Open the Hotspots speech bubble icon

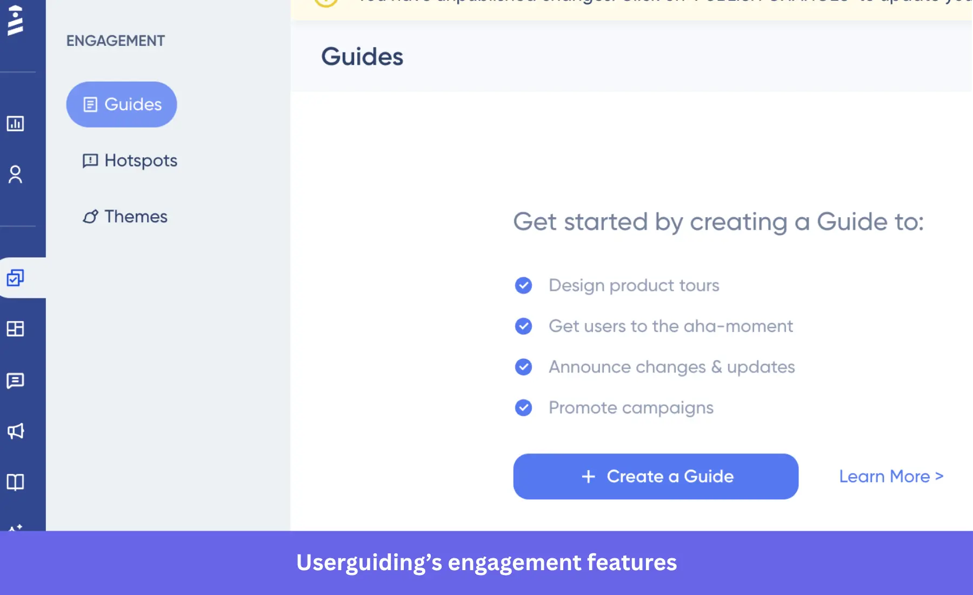click(90, 160)
